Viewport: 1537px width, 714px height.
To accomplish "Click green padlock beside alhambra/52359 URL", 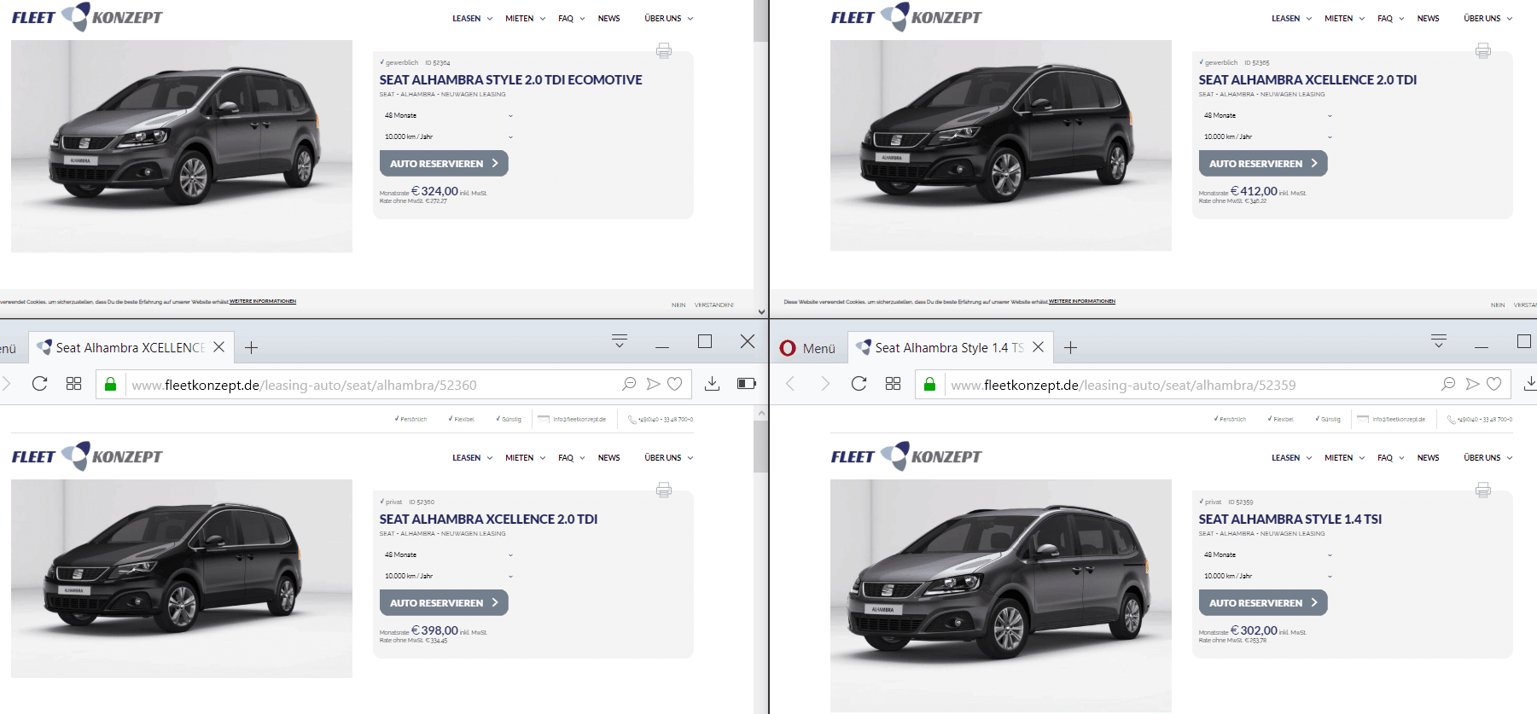I will (929, 385).
